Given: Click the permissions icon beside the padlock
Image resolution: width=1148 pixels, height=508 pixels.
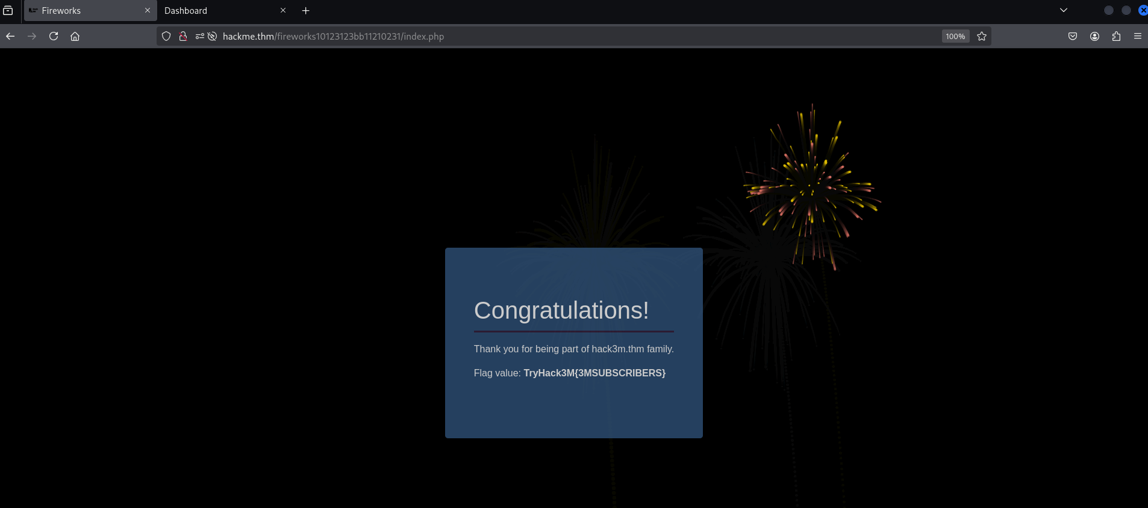Looking at the screenshot, I should pos(200,36).
